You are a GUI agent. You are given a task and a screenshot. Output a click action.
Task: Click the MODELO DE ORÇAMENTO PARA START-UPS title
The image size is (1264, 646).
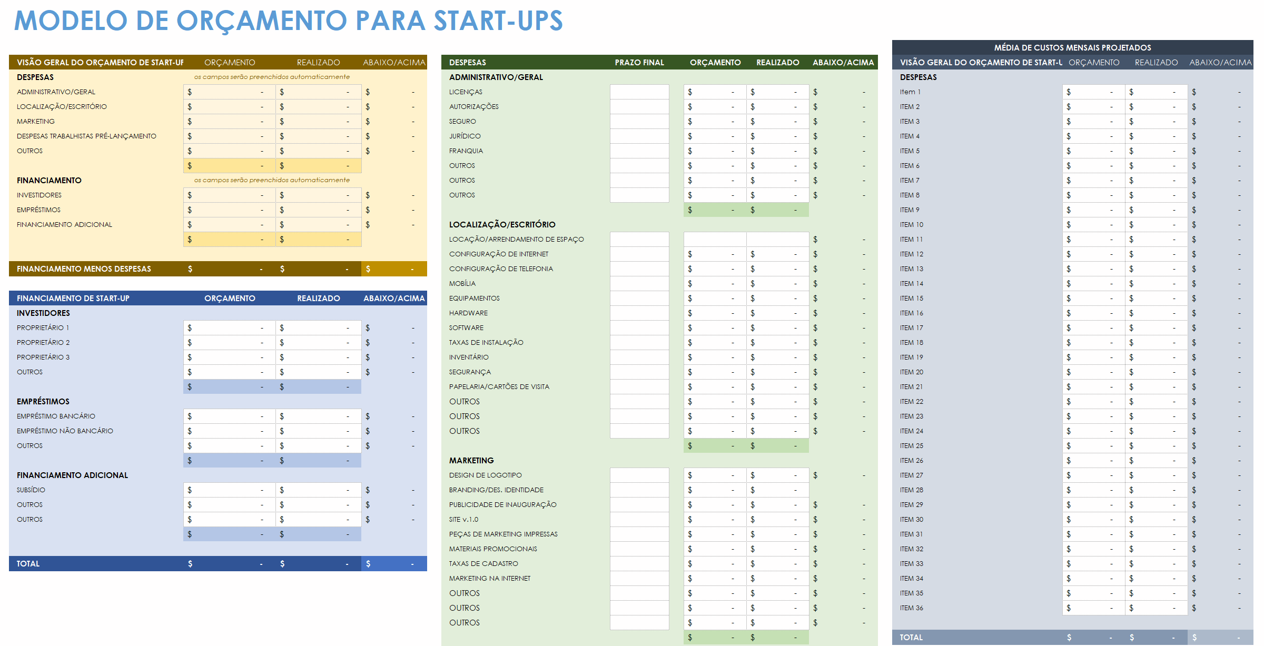[288, 21]
